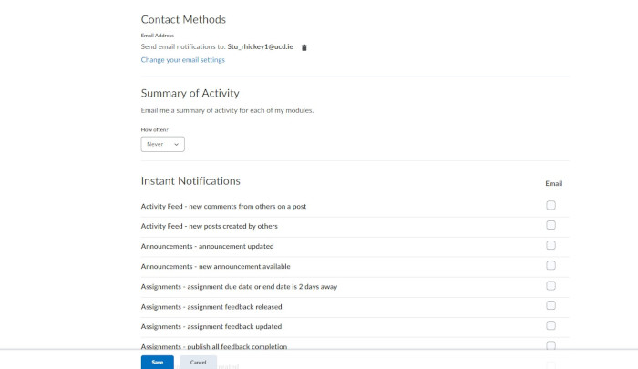
Task: Check the announcement updated email box
Action: 551,246
